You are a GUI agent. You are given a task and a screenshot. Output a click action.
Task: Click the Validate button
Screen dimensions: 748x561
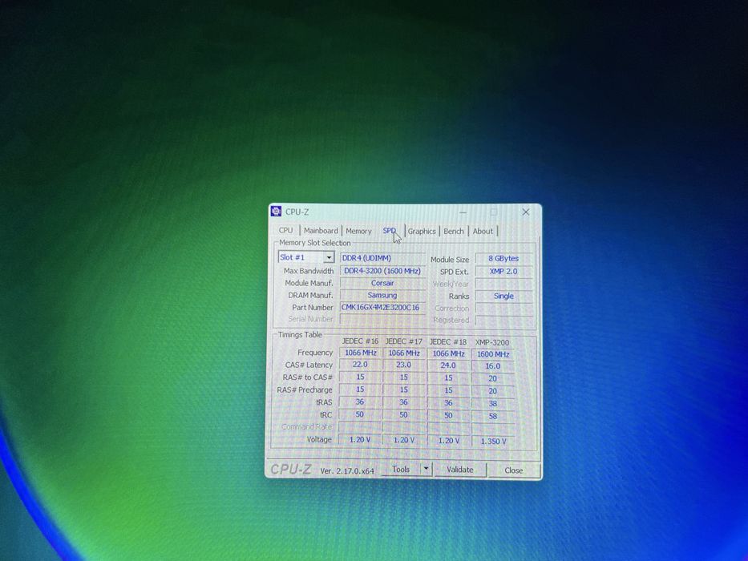(x=460, y=470)
